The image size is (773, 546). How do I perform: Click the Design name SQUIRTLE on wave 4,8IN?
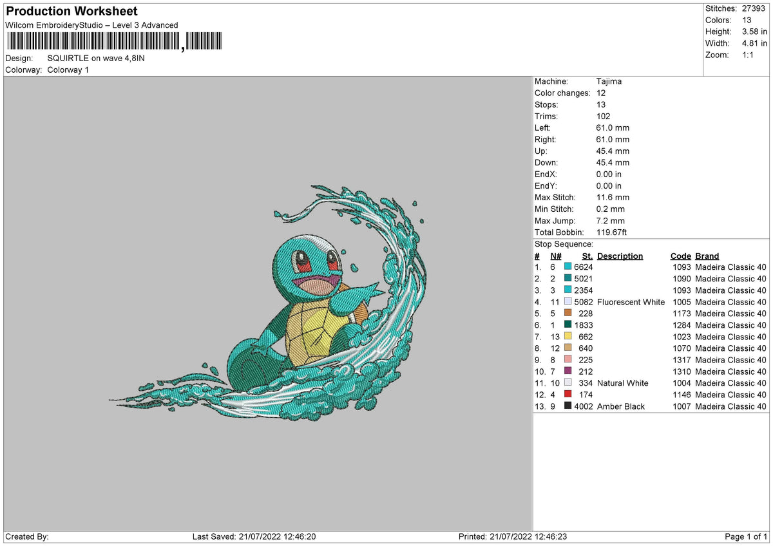tap(95, 58)
